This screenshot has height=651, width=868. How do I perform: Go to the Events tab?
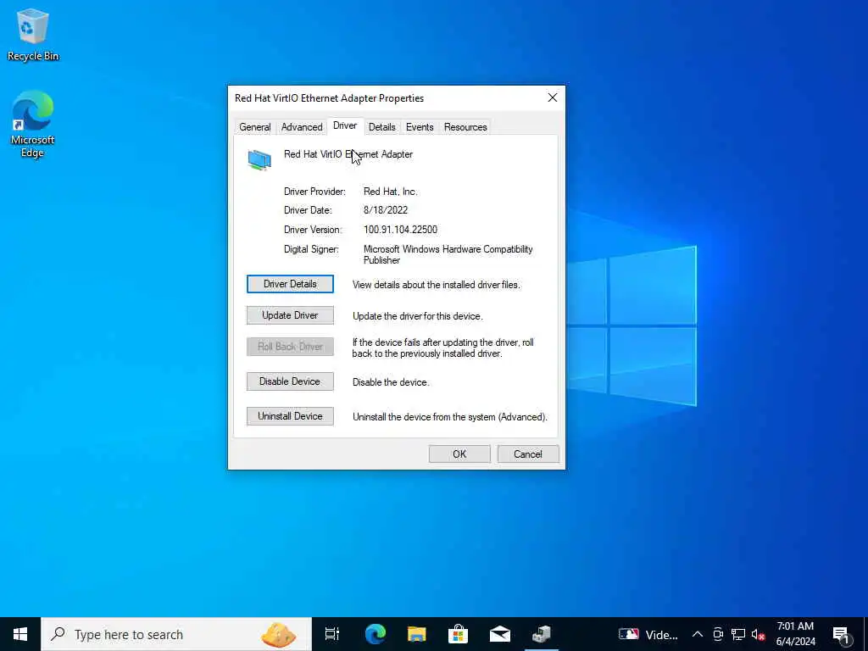coord(420,127)
